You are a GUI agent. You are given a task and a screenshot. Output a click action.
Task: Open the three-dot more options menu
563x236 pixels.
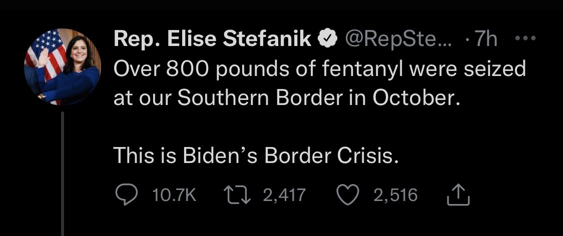(526, 39)
